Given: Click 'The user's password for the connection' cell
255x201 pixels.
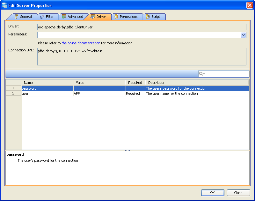Looking at the screenshot, I should tap(197, 88).
